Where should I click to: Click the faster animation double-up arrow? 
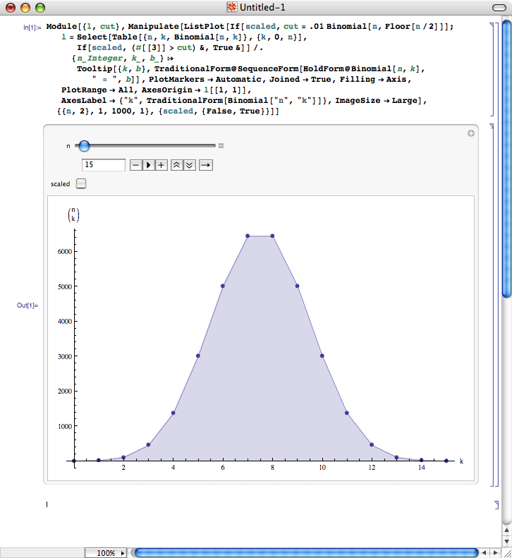click(177, 165)
